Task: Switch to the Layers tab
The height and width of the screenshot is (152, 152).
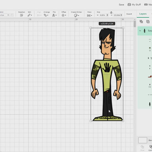Action: (143, 14)
